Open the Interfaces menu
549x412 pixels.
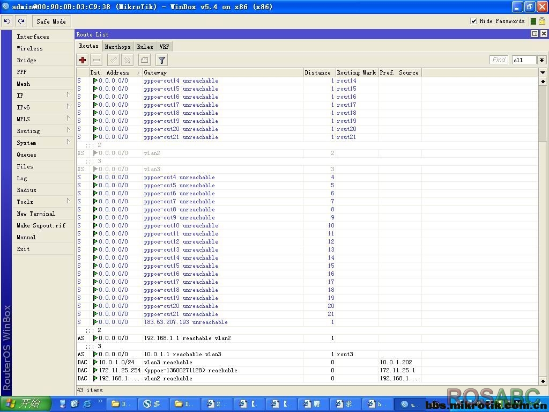click(x=43, y=36)
